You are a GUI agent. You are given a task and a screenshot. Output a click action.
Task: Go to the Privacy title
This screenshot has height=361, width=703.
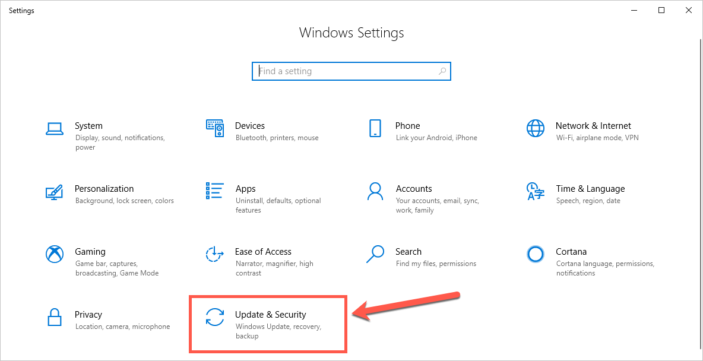pyautogui.click(x=88, y=315)
